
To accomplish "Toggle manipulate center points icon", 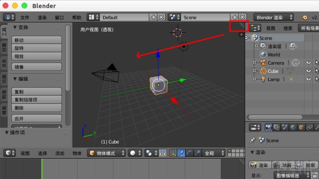I will pyautogui.click(x=162, y=153).
